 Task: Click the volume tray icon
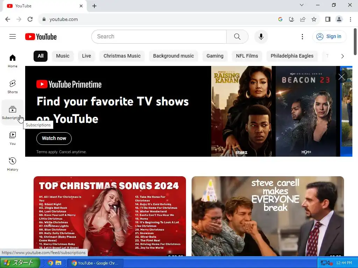330,263
